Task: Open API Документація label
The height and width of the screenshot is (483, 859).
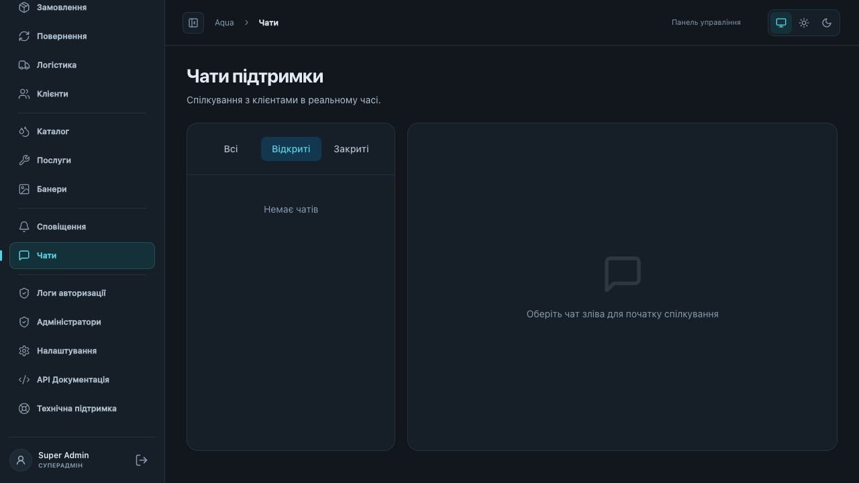Action: pos(73,380)
